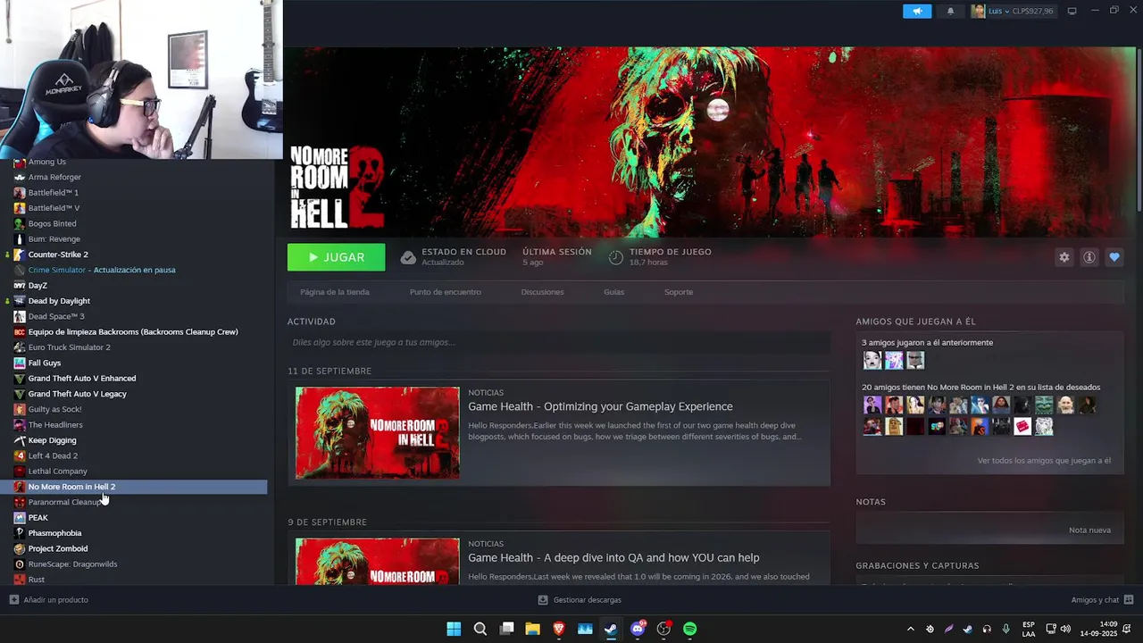This screenshot has width=1143, height=643.
Task: Click the Grand Theft Auto V Enhanced icon
Action: pos(20,378)
